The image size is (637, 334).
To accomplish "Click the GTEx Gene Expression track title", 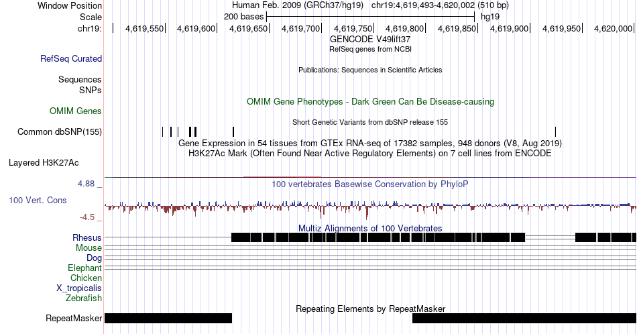I will point(370,143).
